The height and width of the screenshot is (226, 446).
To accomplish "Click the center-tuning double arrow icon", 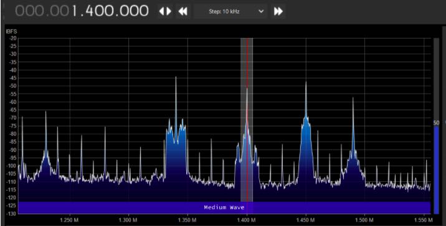I will point(165,11).
